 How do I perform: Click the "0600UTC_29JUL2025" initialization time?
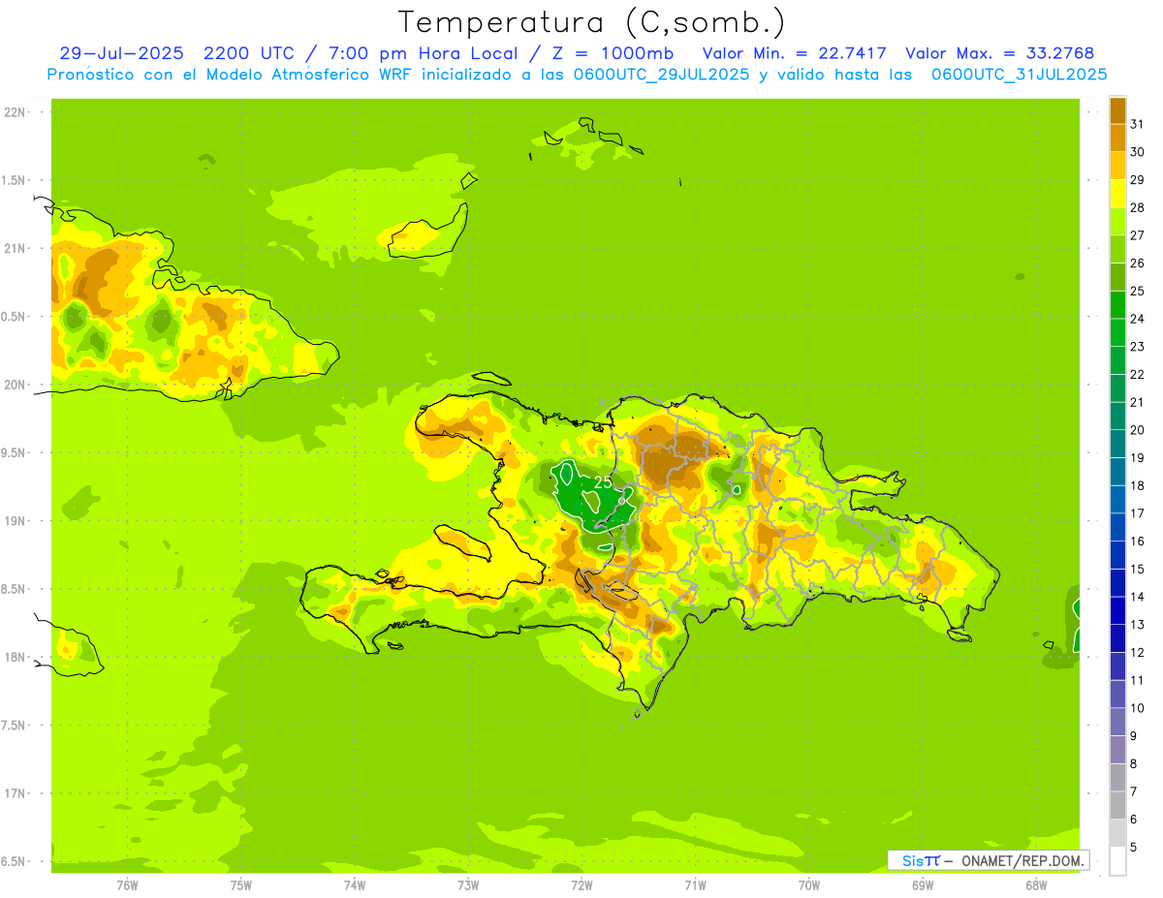pyautogui.click(x=658, y=75)
